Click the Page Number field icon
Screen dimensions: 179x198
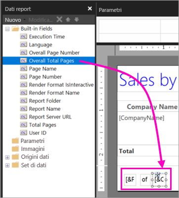pos(23,76)
